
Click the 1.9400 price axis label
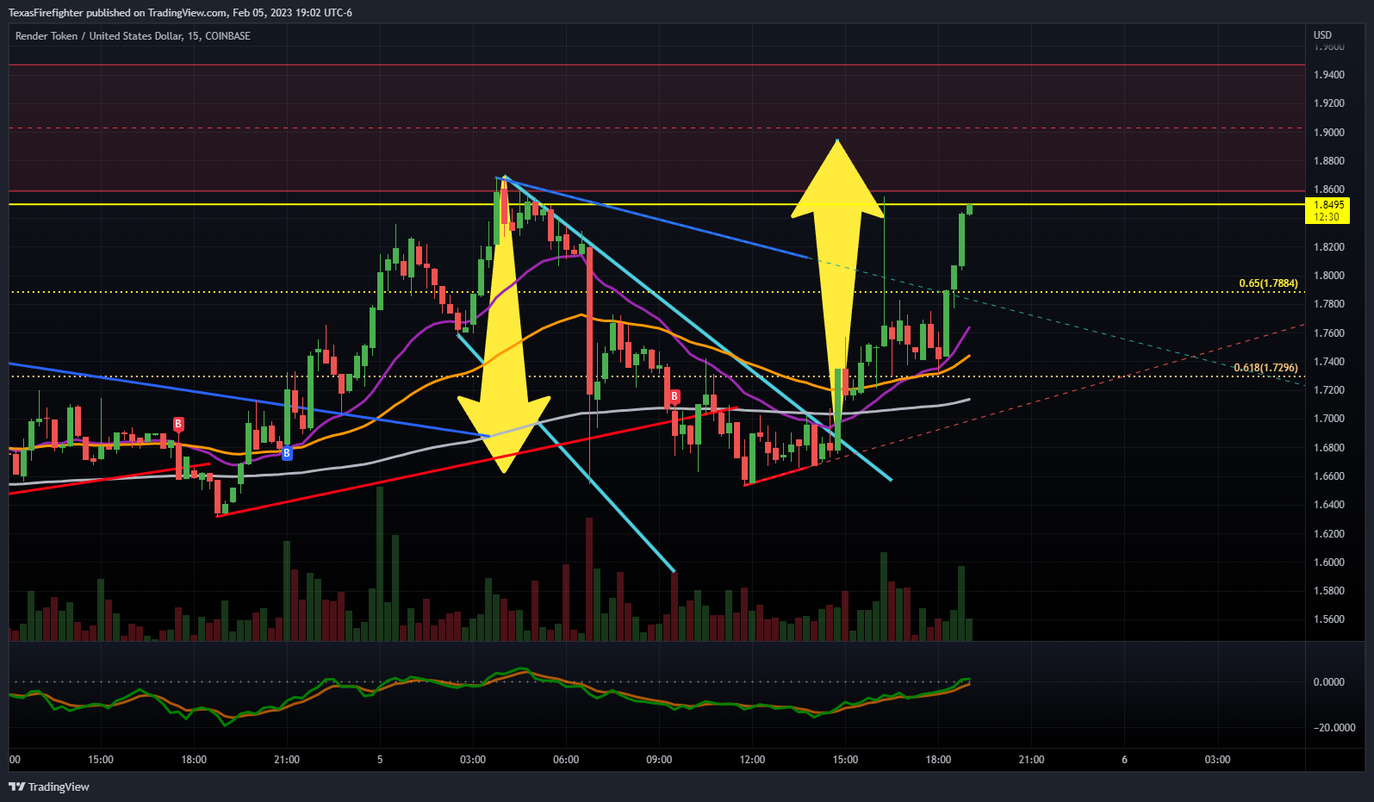(1328, 75)
